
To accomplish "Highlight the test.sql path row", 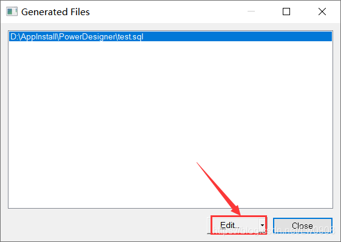I will click(x=170, y=36).
